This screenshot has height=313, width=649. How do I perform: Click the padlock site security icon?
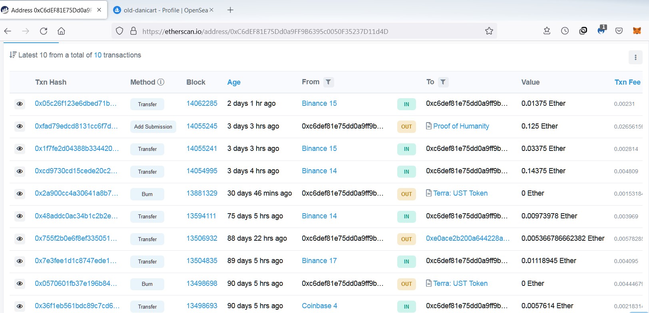[133, 31]
